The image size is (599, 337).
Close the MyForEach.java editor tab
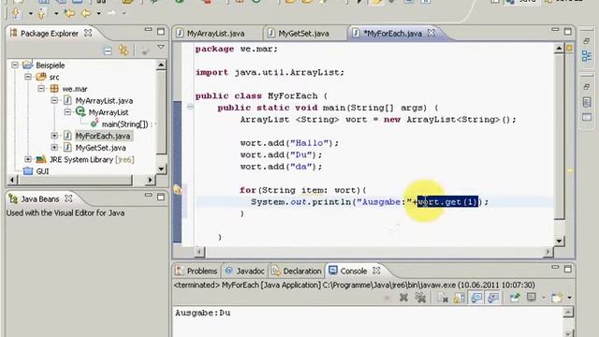(431, 33)
